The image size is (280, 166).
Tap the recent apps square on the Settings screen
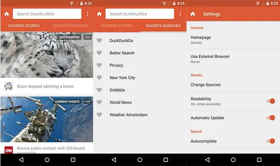tap(259, 160)
